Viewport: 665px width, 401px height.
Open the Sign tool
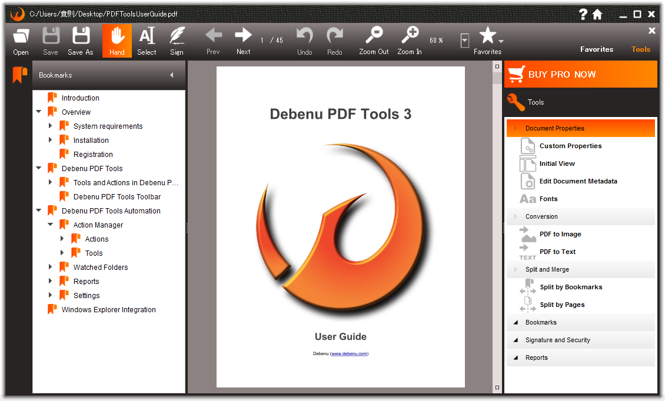pos(177,41)
